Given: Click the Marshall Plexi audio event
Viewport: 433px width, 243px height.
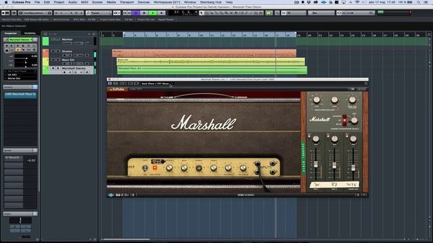Looking at the screenshot, I should point(212,70).
